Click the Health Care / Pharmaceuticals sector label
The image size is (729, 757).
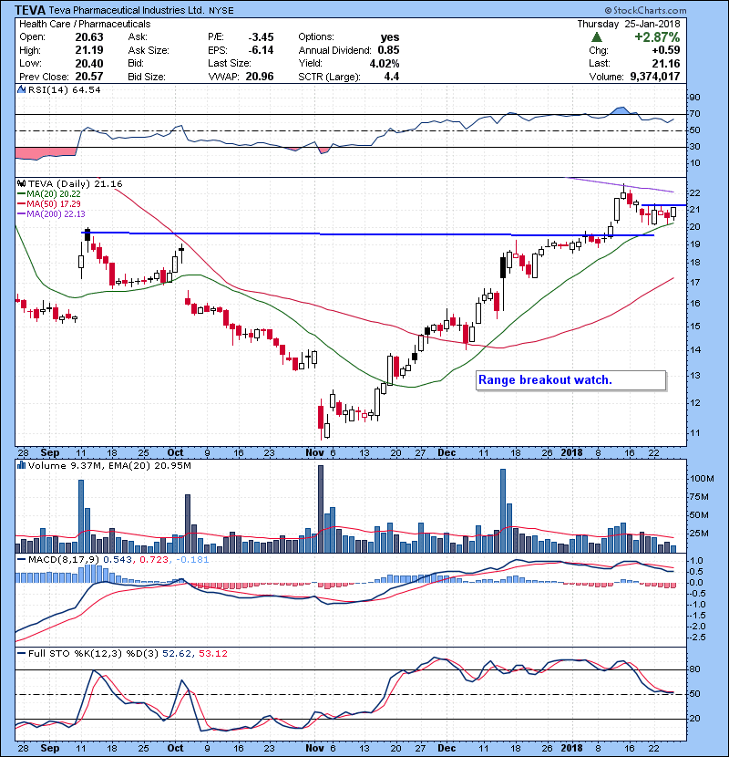[85, 24]
